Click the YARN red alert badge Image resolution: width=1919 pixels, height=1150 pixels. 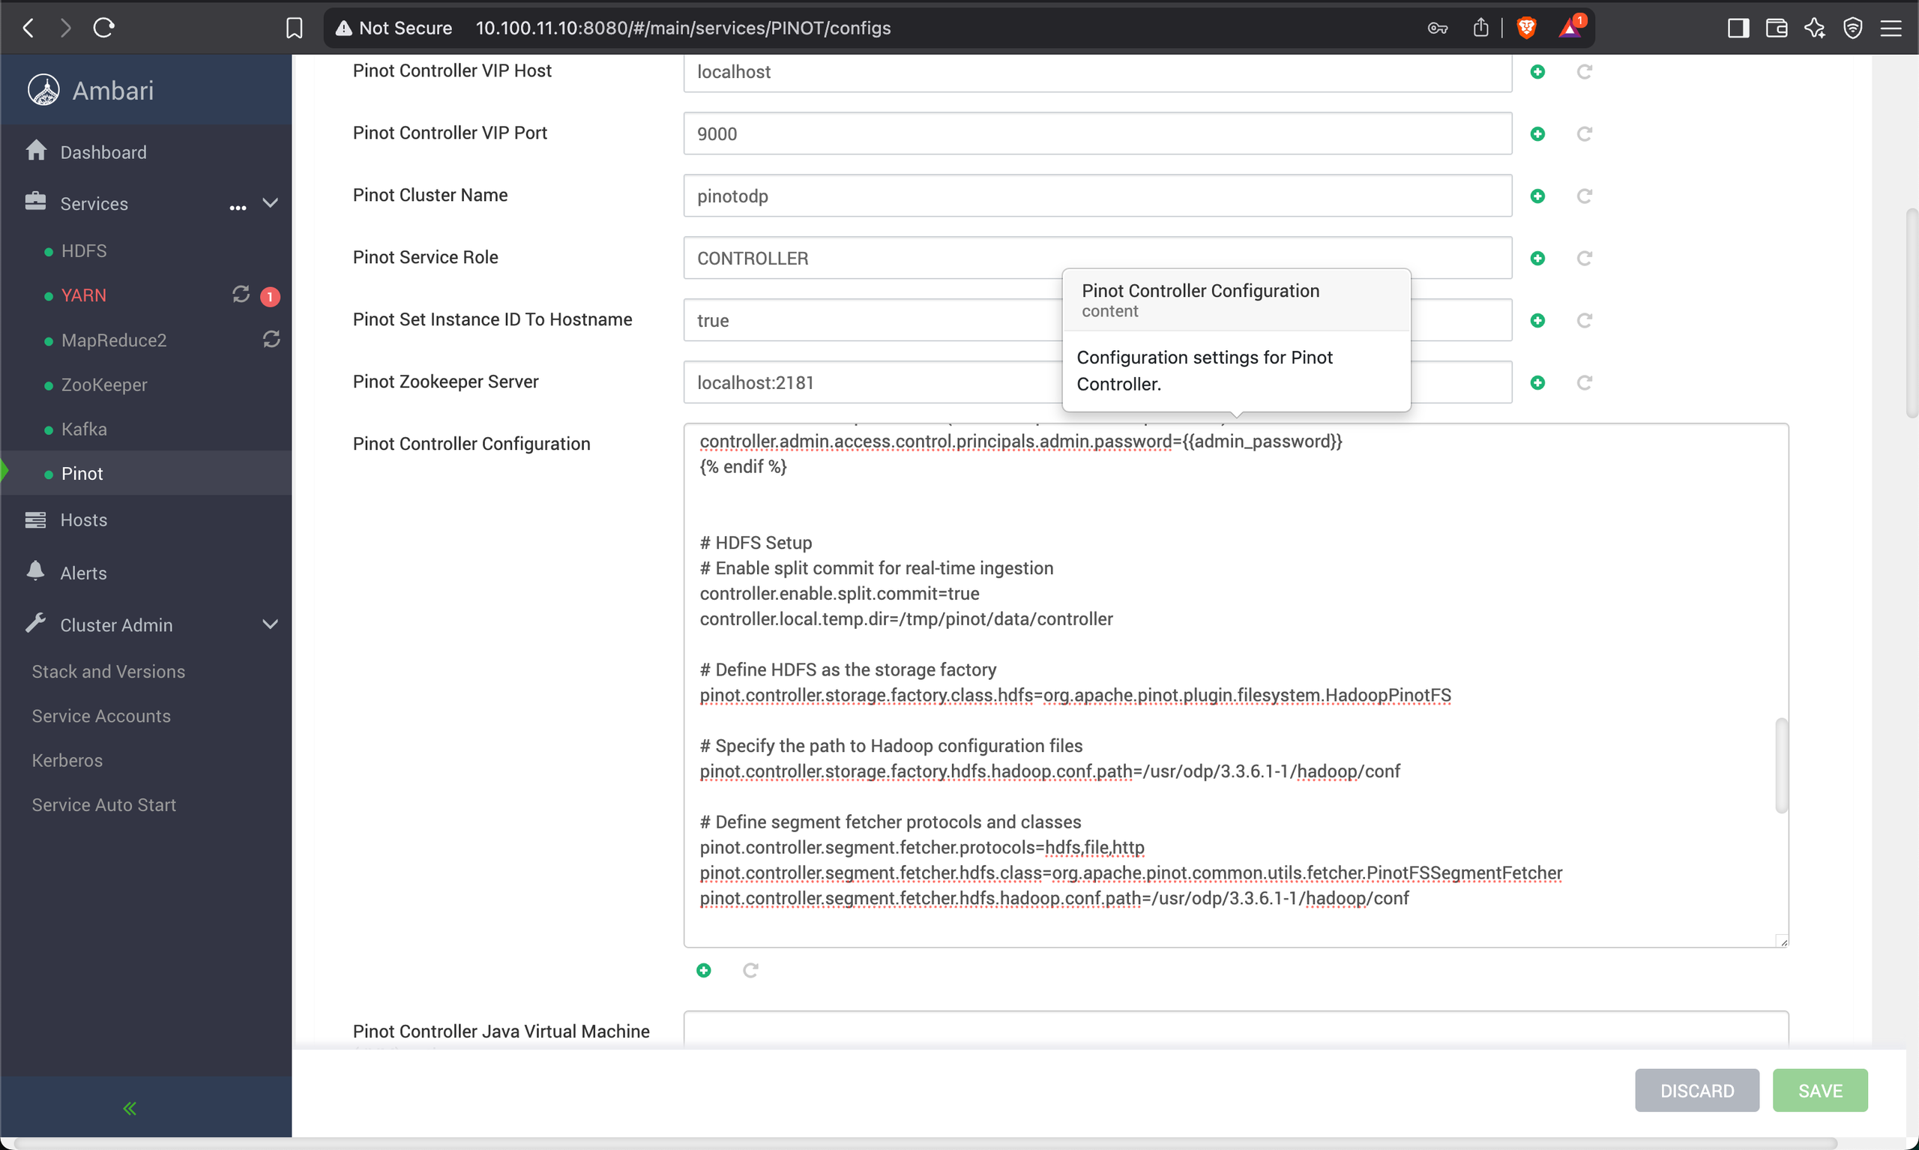point(270,296)
